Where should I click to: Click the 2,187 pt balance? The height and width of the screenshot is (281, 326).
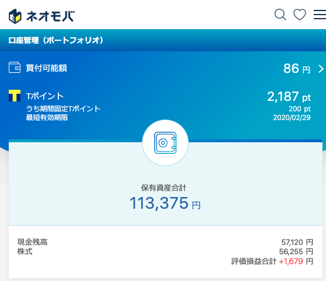pyautogui.click(x=289, y=97)
